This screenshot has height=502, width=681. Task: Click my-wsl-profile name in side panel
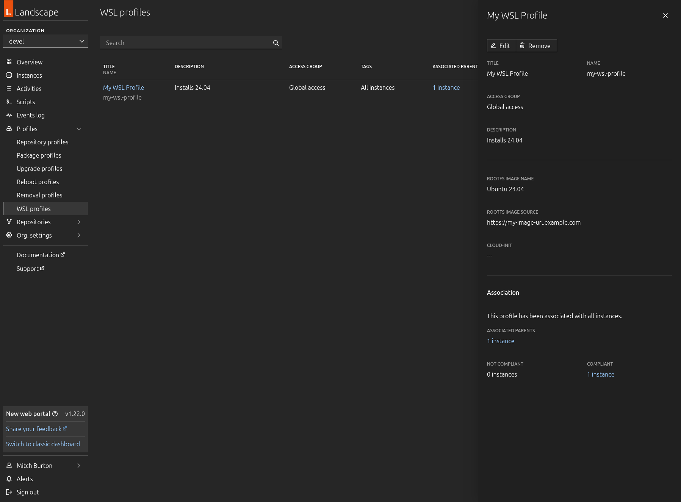click(606, 74)
